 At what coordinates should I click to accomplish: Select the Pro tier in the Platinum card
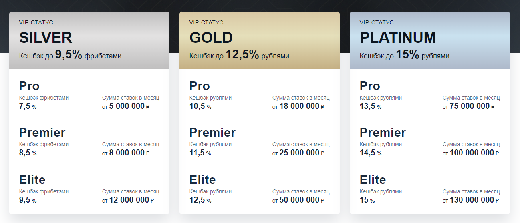tap(430, 95)
